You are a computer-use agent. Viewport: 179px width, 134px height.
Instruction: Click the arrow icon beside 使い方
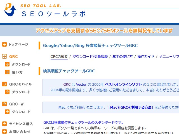pyautogui.click(x=7, y=72)
